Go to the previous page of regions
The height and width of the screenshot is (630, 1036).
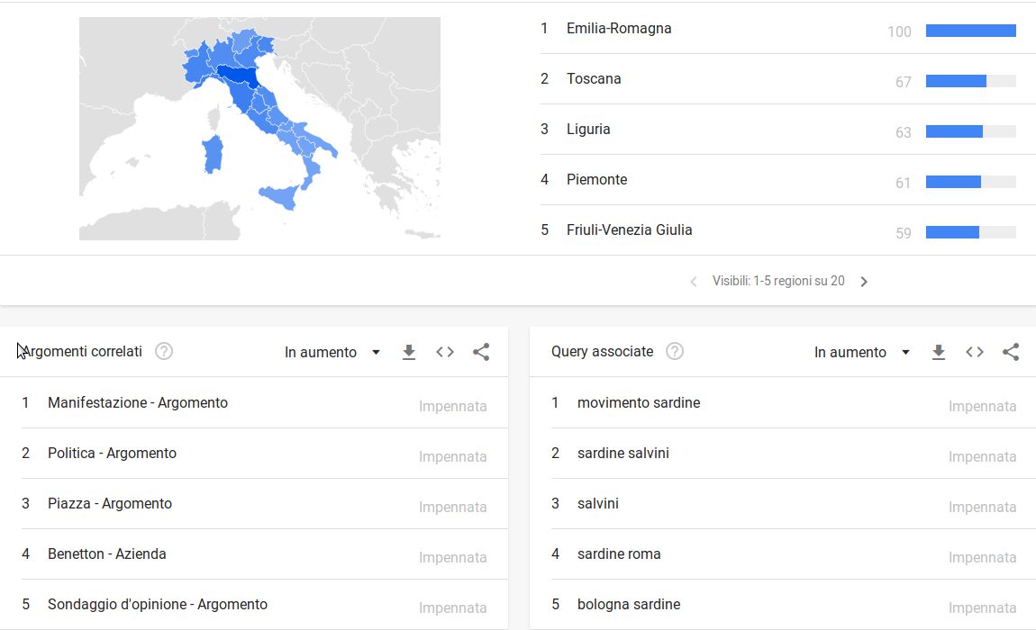click(x=694, y=282)
